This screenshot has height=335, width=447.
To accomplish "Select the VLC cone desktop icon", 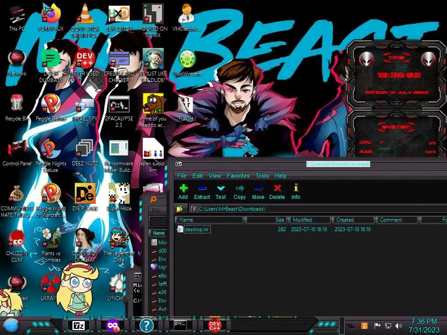I will 85,21.
